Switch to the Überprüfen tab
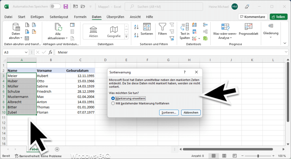This screenshot has height=159, width=291. (115, 17)
